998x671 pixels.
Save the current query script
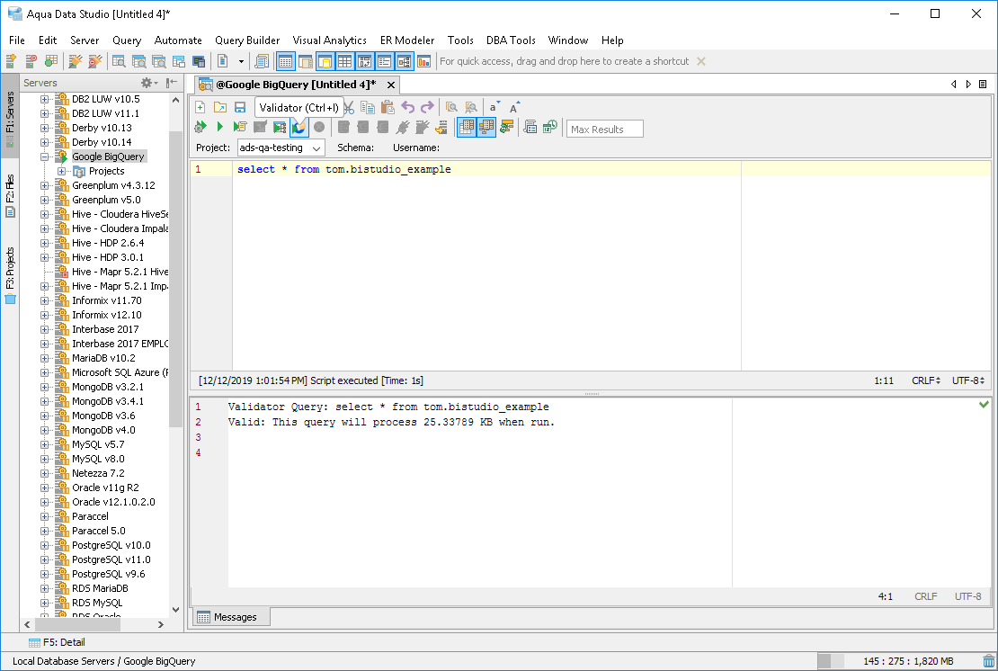pyautogui.click(x=240, y=107)
